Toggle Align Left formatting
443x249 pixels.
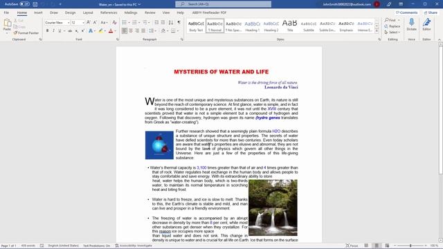[125, 30]
